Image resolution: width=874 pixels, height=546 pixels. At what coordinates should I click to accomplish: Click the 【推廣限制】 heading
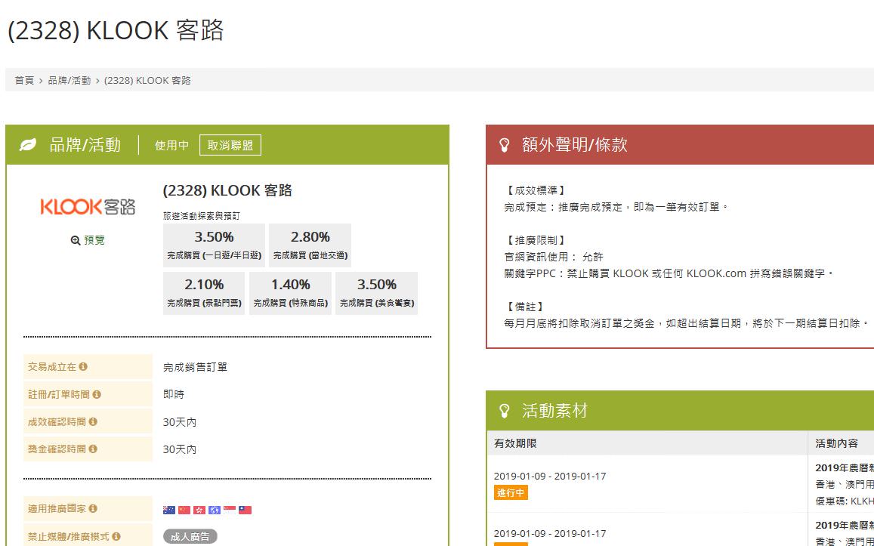click(x=536, y=240)
